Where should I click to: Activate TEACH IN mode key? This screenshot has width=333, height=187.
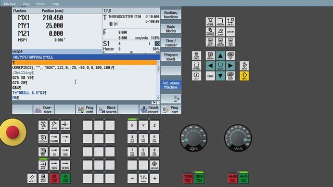coord(43,139)
